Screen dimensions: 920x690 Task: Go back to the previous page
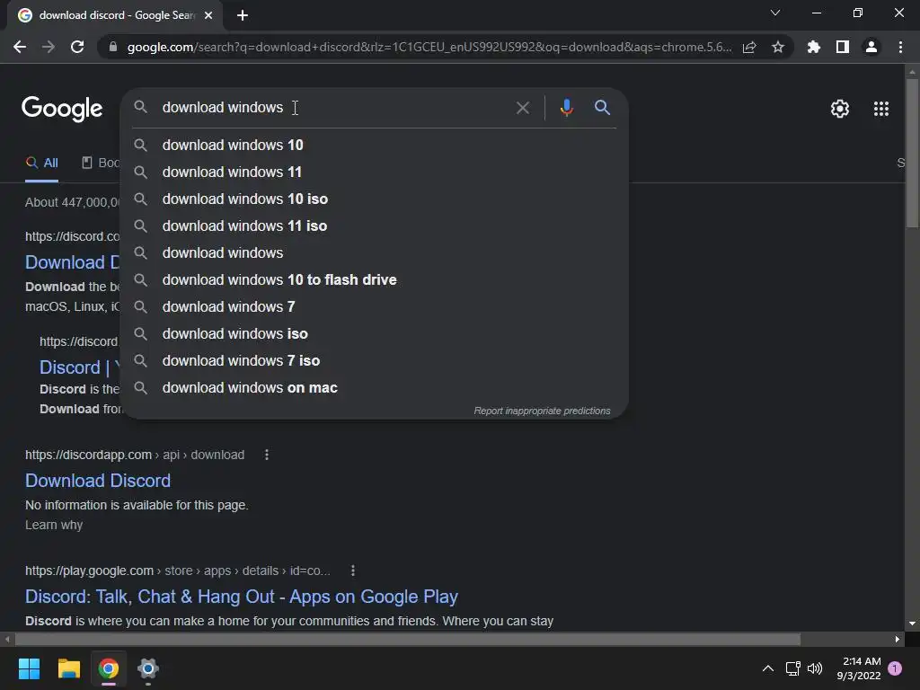(20, 47)
